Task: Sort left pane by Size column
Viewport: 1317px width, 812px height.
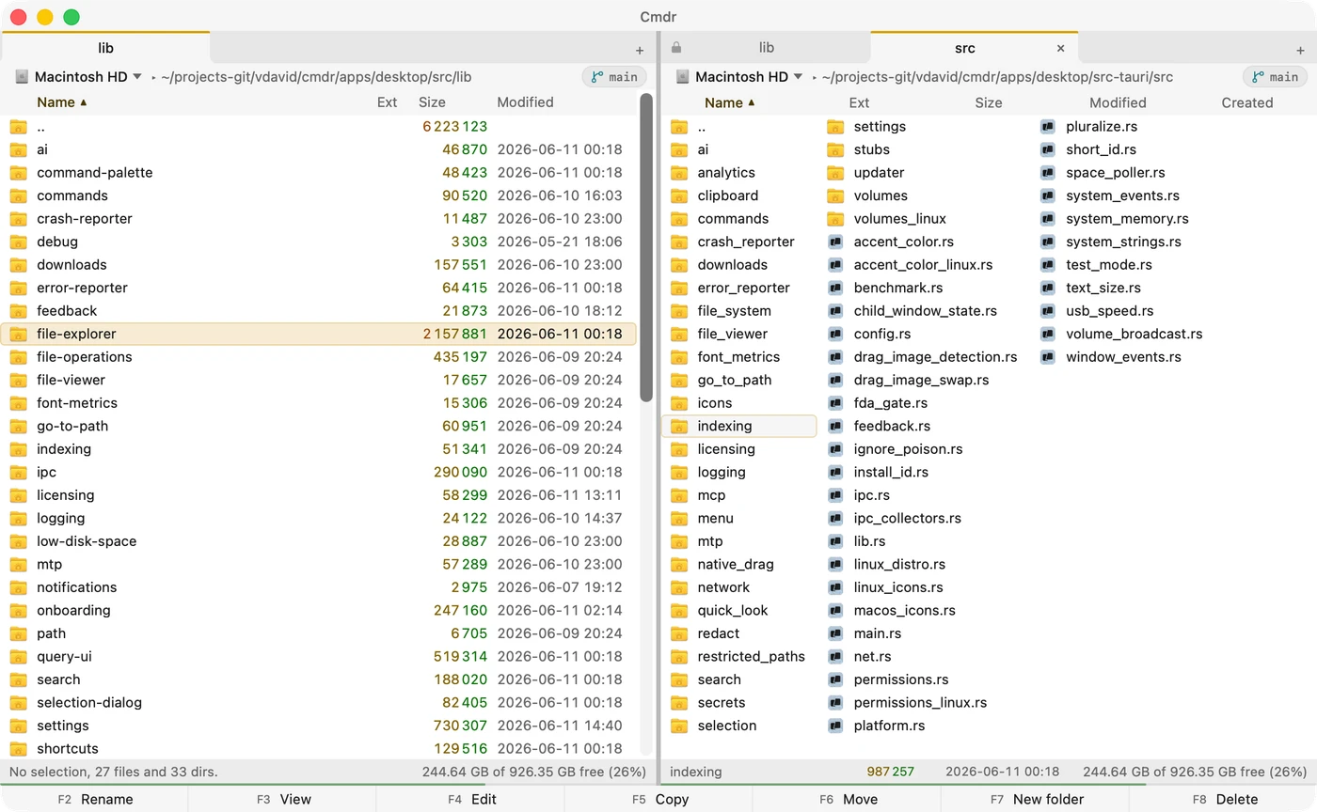Action: 432,102
